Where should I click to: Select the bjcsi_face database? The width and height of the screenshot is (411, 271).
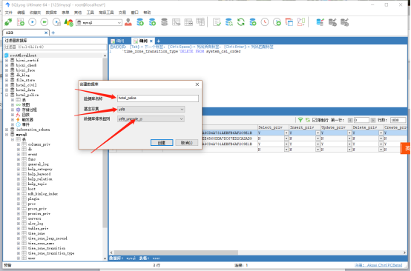tap(25, 70)
